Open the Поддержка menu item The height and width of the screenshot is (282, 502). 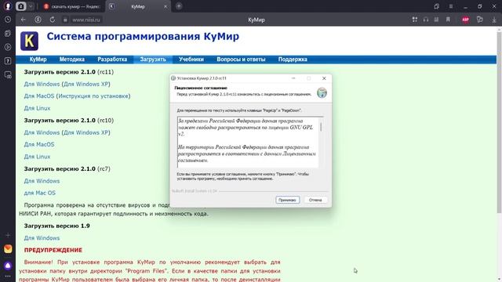coord(293,60)
